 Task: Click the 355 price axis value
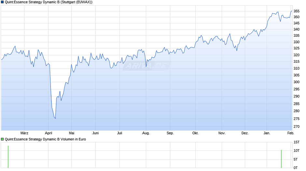(x=297, y=11)
